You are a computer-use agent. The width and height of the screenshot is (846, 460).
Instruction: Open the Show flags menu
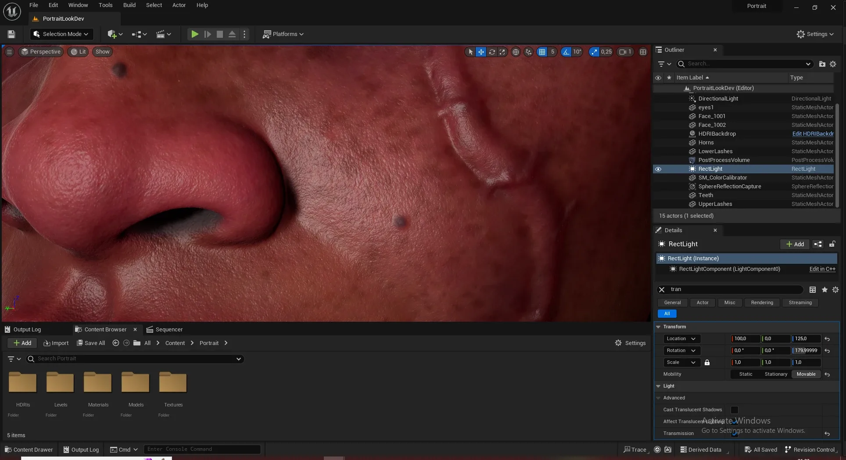(x=102, y=52)
